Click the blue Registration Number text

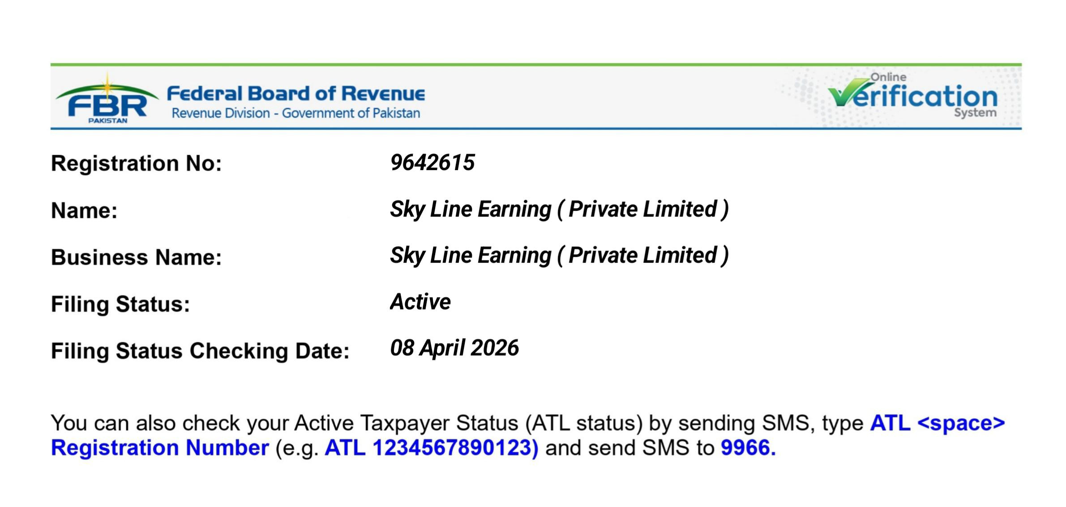click(x=160, y=448)
